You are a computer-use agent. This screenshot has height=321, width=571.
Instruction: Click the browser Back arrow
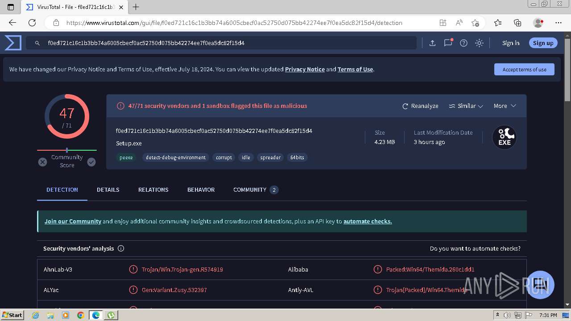click(x=12, y=23)
